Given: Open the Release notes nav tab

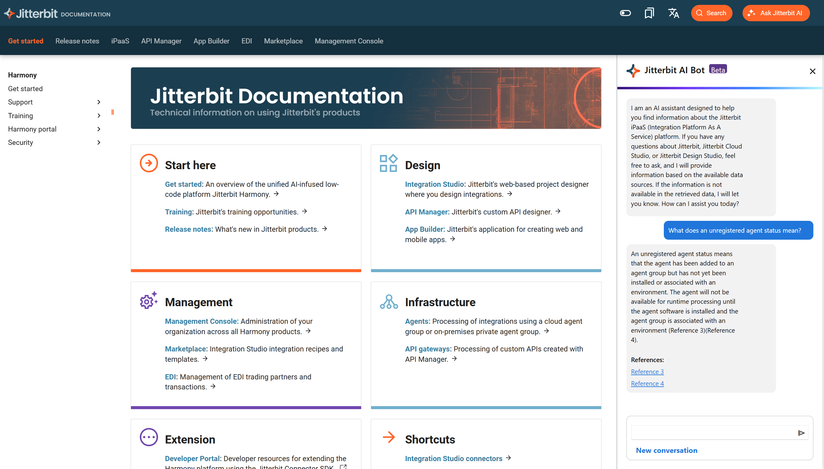Looking at the screenshot, I should [77, 41].
